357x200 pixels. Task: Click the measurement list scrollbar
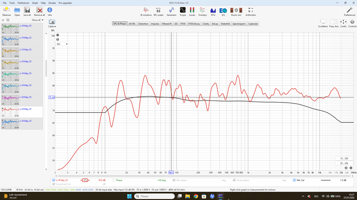[46, 68]
